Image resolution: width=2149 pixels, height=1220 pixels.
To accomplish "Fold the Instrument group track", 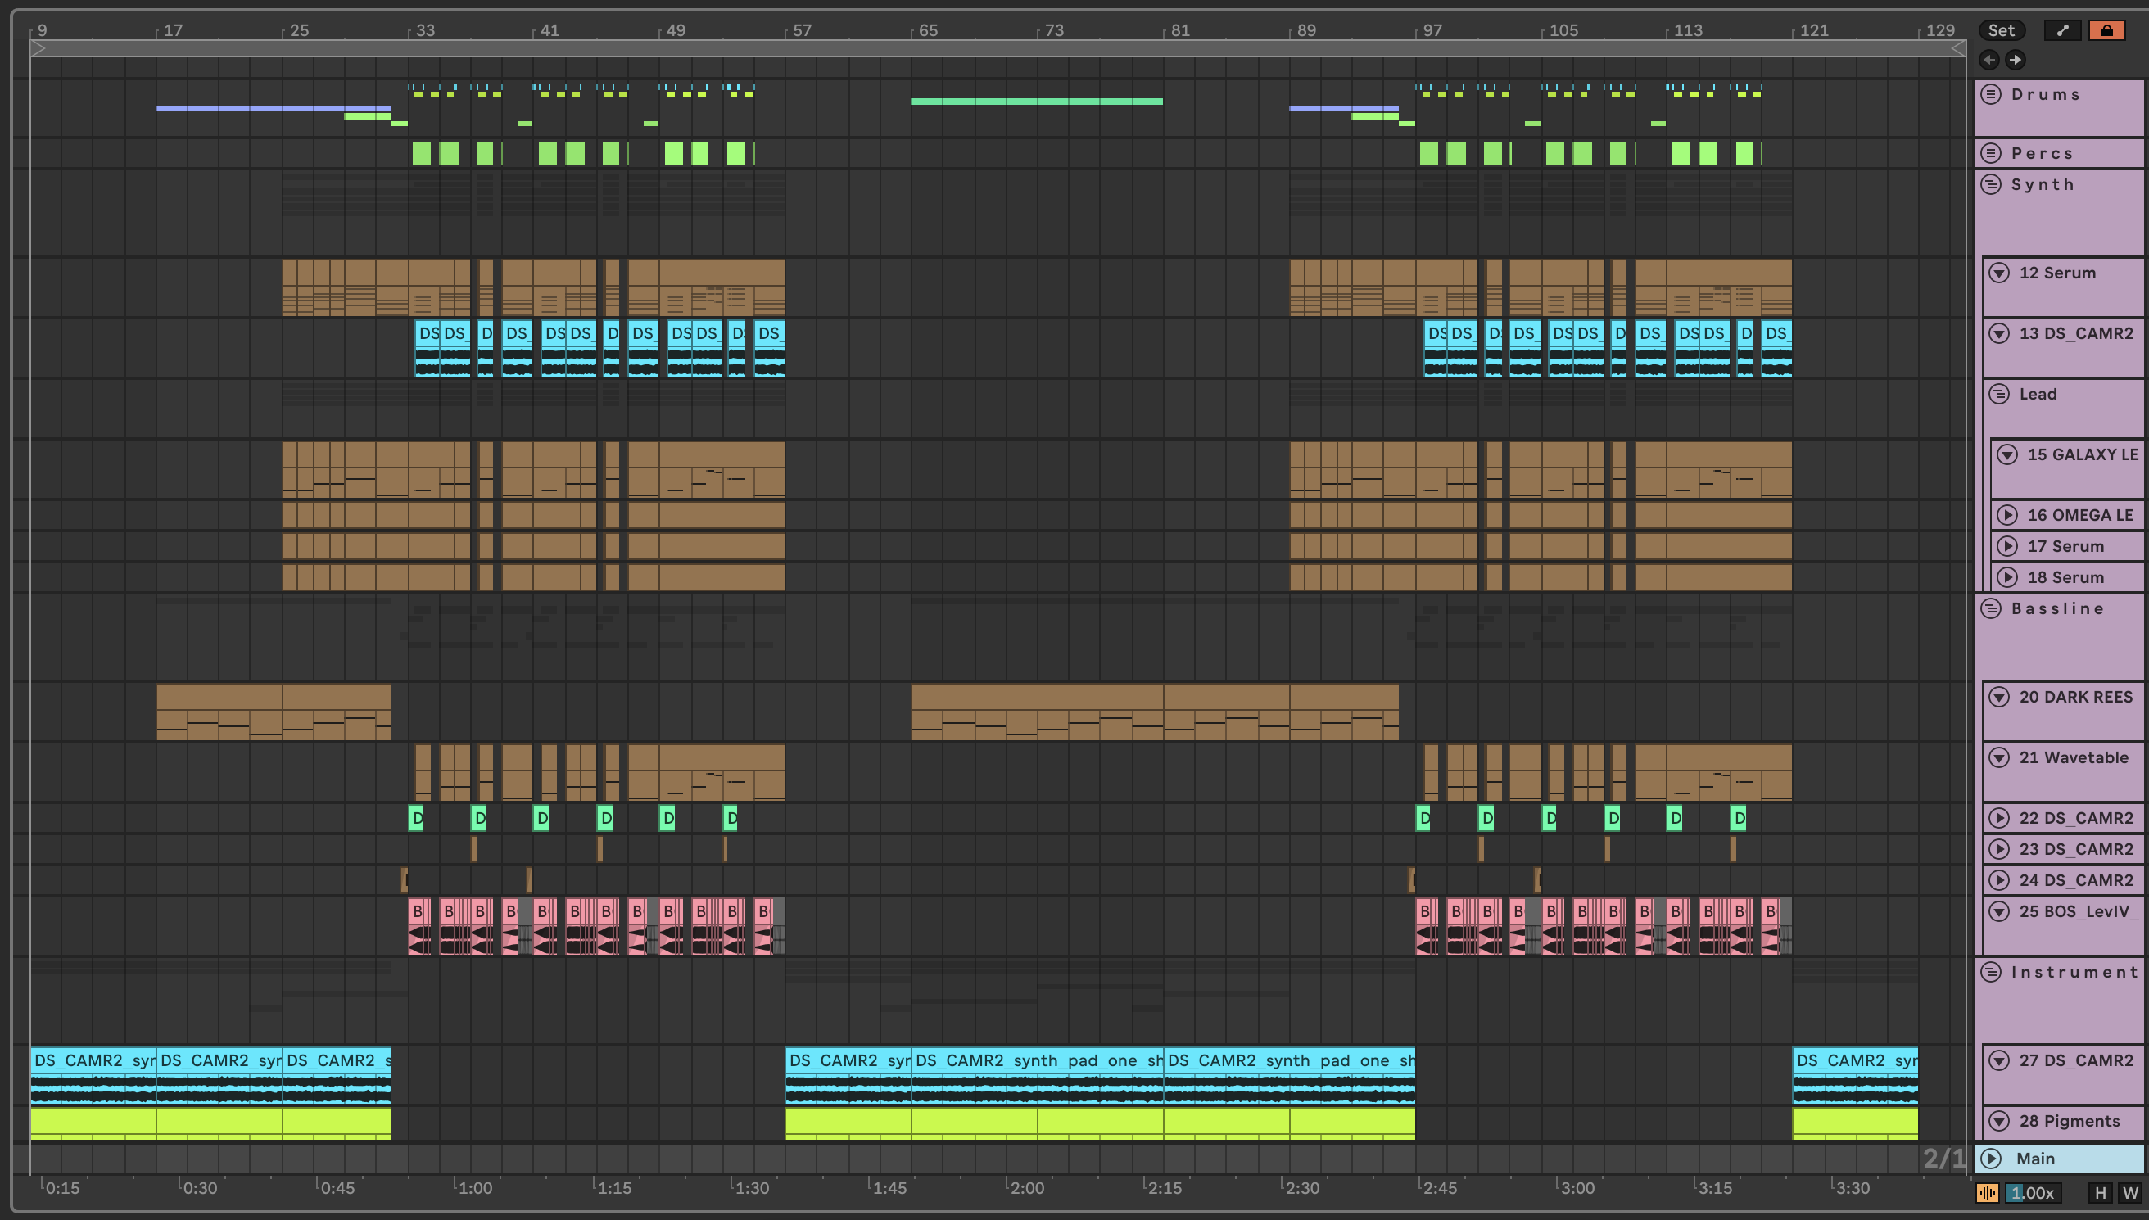I will coord(1992,972).
